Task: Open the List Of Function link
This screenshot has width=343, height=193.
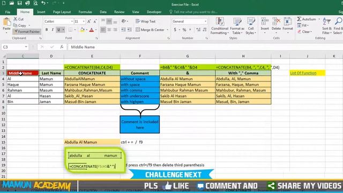Action: pyautogui.click(x=303, y=73)
